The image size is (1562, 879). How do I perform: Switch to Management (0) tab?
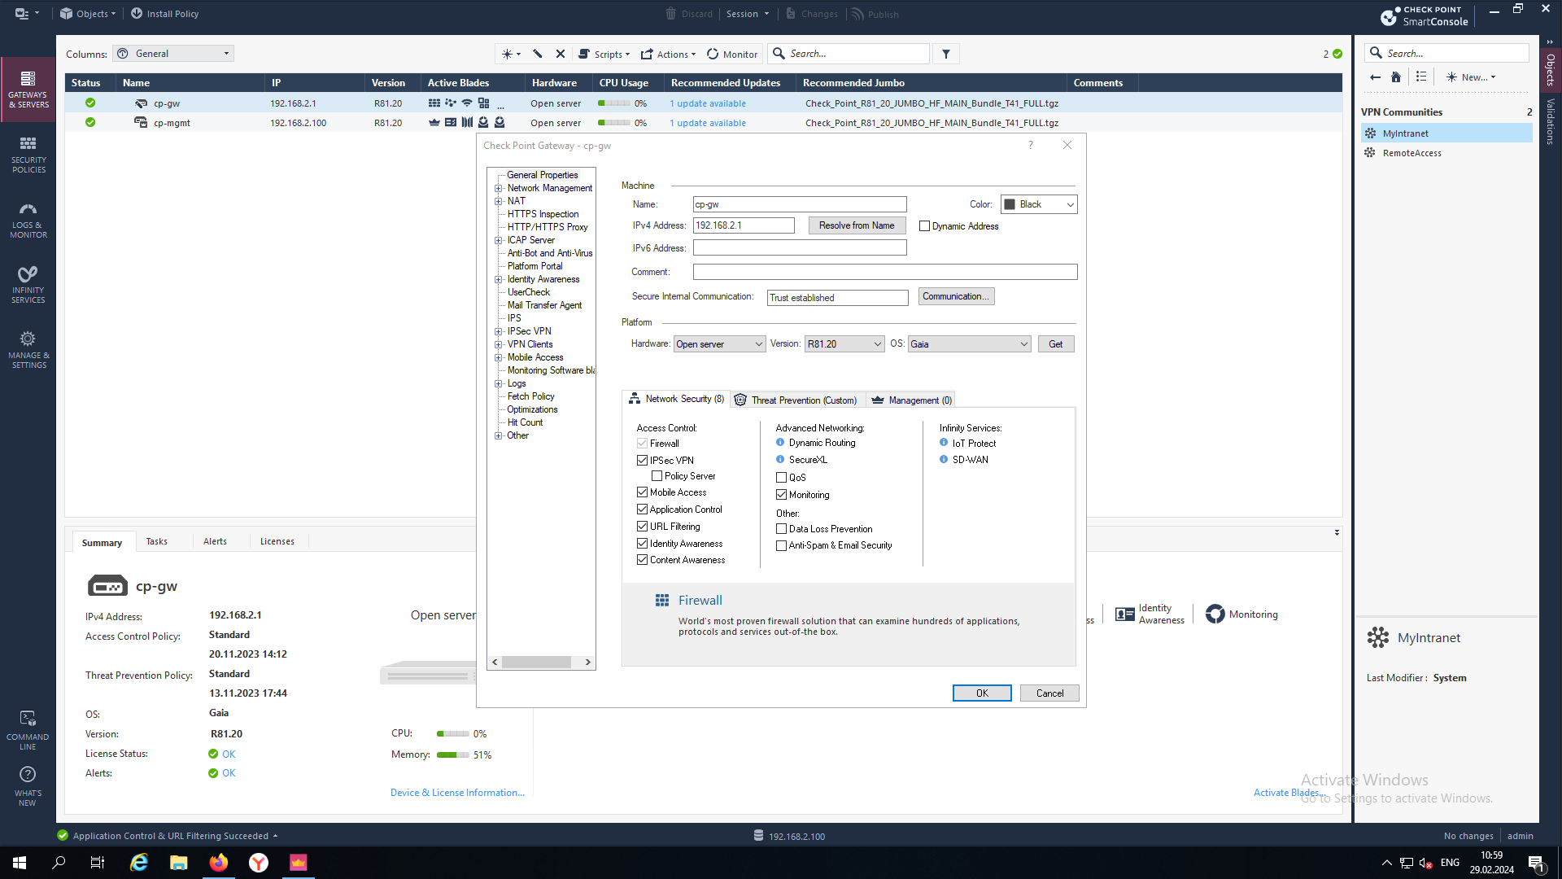click(x=911, y=400)
